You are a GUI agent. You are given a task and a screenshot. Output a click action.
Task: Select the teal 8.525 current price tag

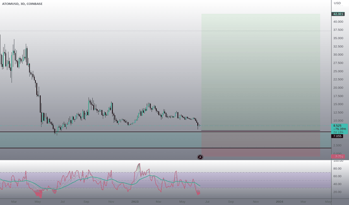[340, 129]
